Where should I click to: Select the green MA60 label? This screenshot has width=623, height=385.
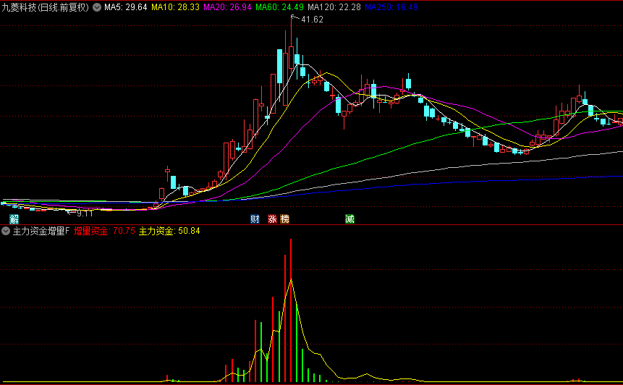click(279, 7)
